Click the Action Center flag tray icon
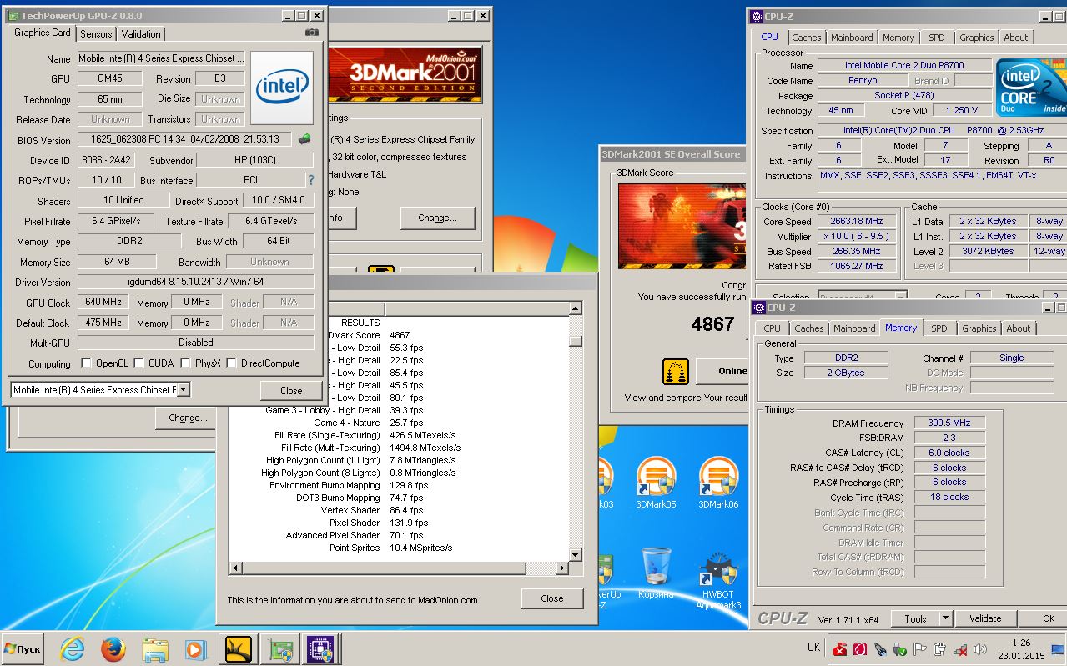The width and height of the screenshot is (1067, 666). tap(920, 649)
